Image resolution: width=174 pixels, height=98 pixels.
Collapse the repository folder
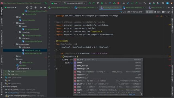point(17,32)
